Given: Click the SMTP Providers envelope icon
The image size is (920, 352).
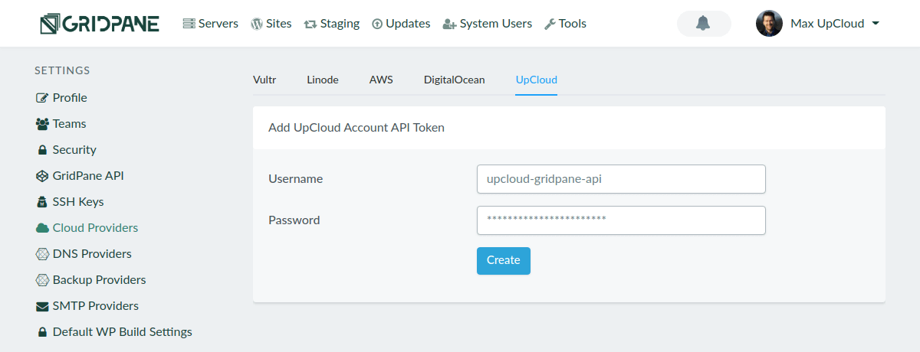Looking at the screenshot, I should [x=42, y=306].
